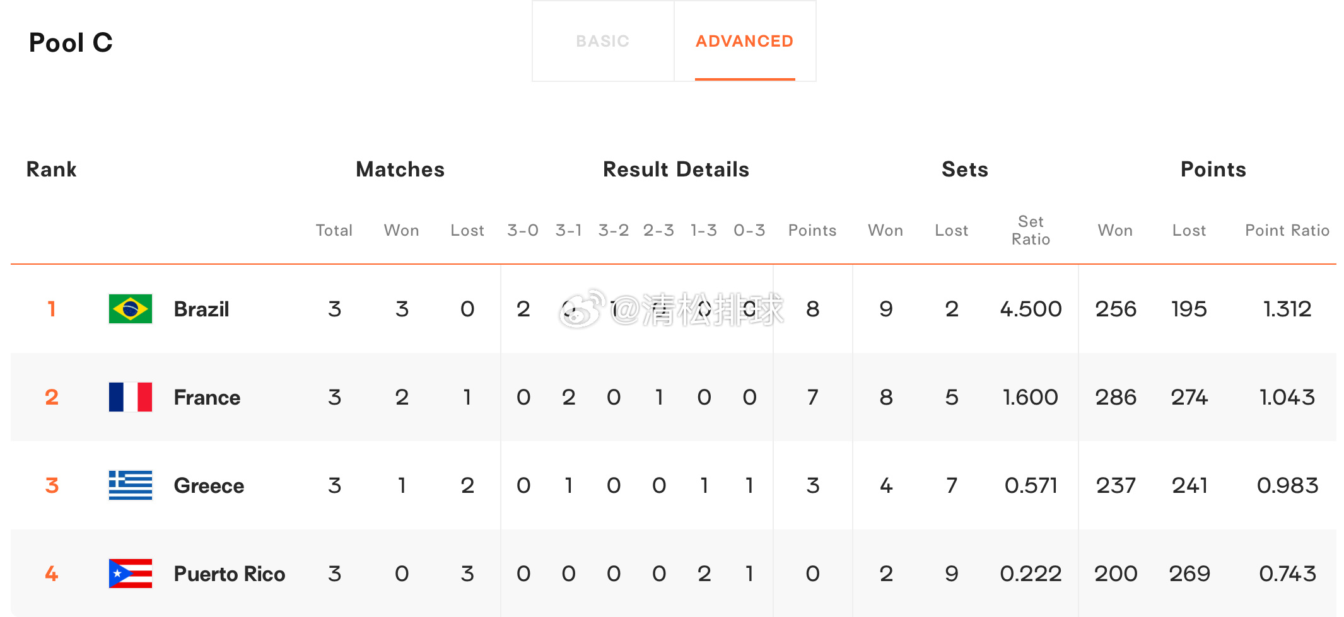Switch to the BASIC tab
This screenshot has height=617, width=1344.
point(603,41)
